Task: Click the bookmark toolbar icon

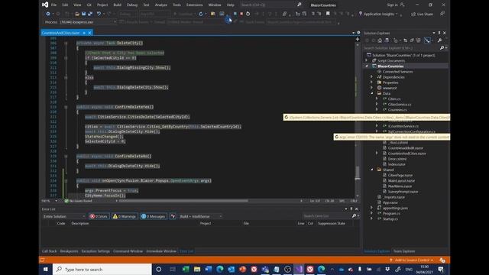Action: (328, 14)
